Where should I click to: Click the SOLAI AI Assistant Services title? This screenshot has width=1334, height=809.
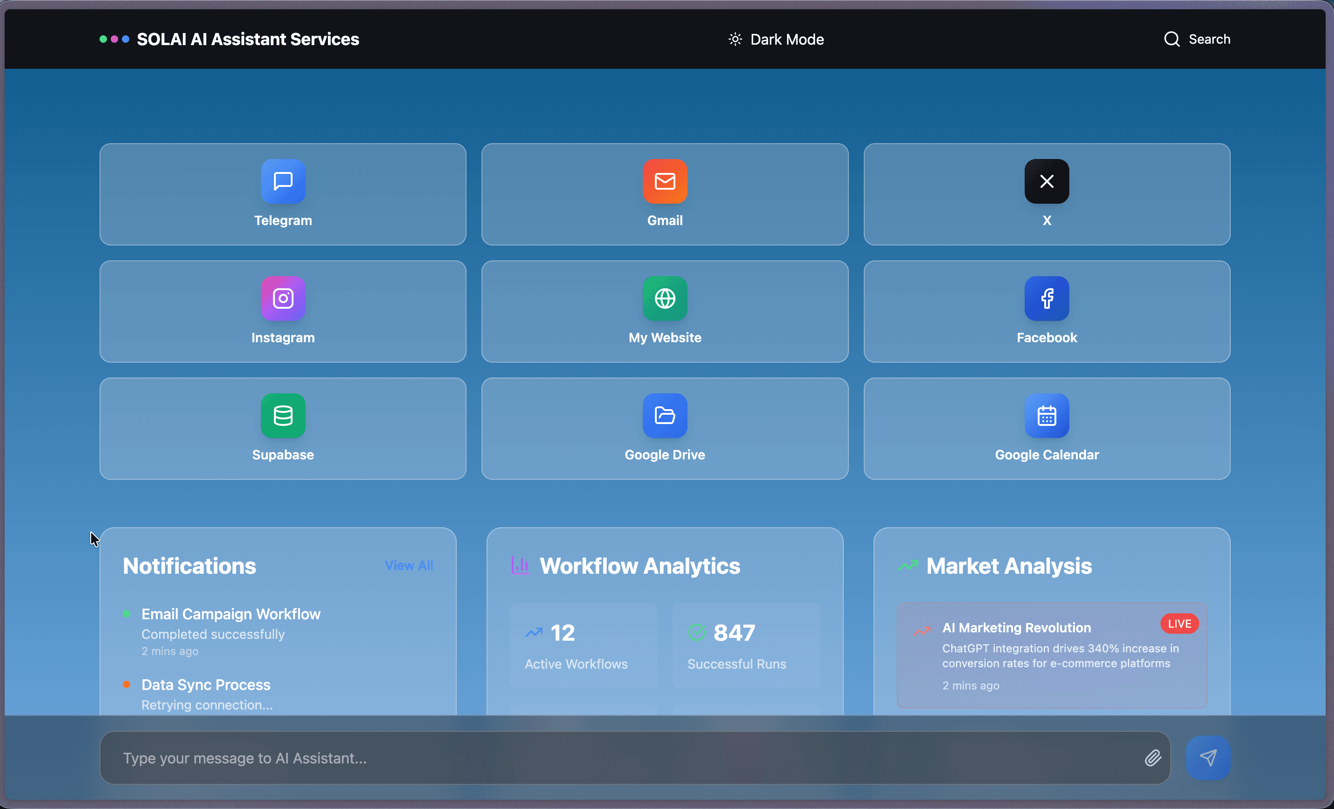(248, 39)
